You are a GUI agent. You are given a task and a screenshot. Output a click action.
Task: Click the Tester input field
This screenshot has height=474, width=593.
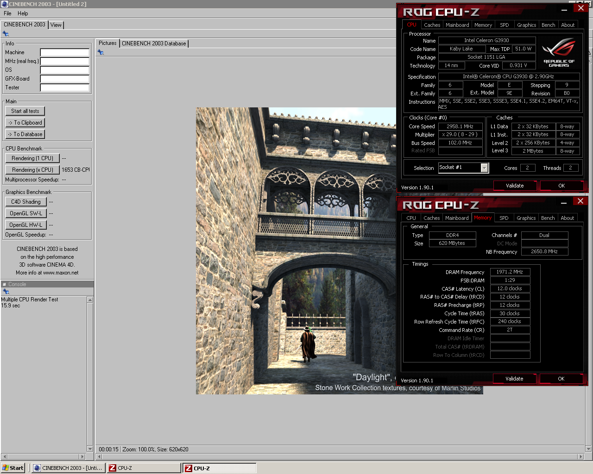click(x=64, y=87)
